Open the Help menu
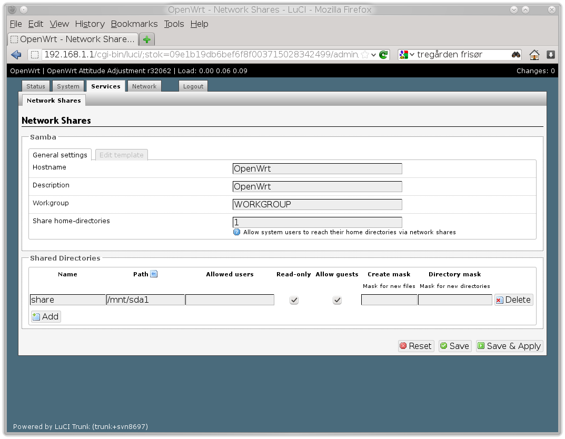The height and width of the screenshot is (439, 565). coord(199,24)
